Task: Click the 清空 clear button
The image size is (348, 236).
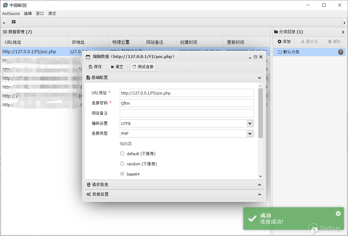Action: 117,67
